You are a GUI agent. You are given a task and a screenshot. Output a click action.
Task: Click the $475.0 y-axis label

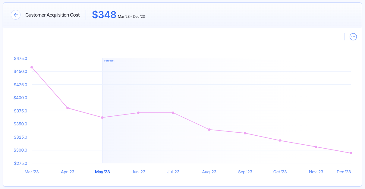click(20, 58)
